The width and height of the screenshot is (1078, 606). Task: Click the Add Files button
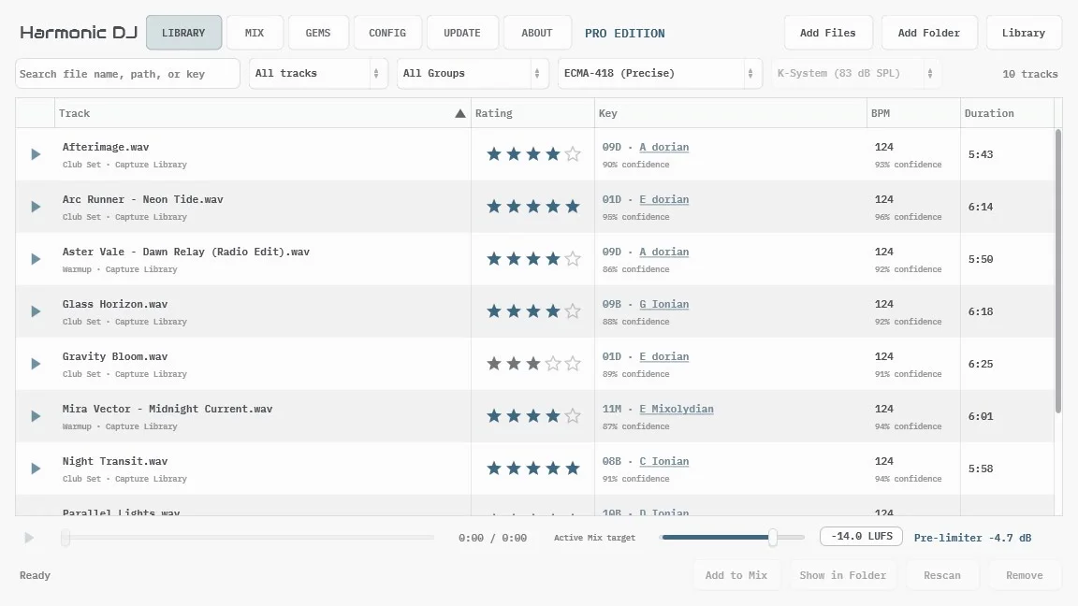(828, 33)
